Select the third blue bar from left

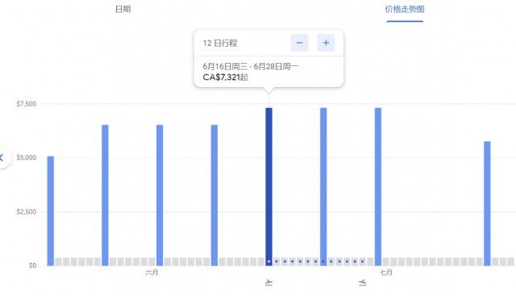pos(160,195)
